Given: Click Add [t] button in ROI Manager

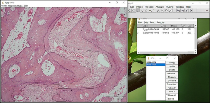Looking at the screenshot, I should 172,63.
